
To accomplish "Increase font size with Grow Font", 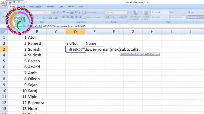I will [x=54, y=12].
